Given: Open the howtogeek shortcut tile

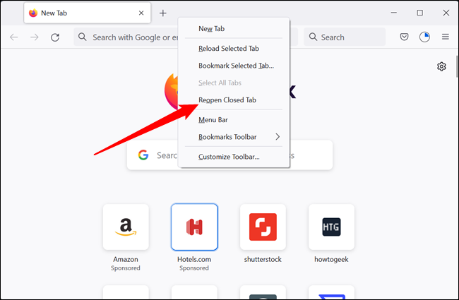Looking at the screenshot, I should 331,227.
